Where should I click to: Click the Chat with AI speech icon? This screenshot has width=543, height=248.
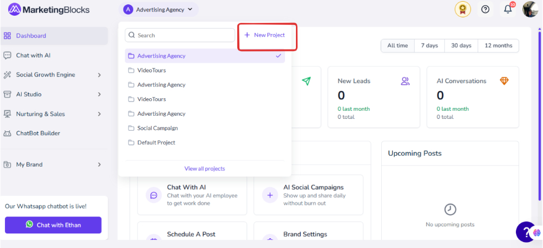click(7, 55)
